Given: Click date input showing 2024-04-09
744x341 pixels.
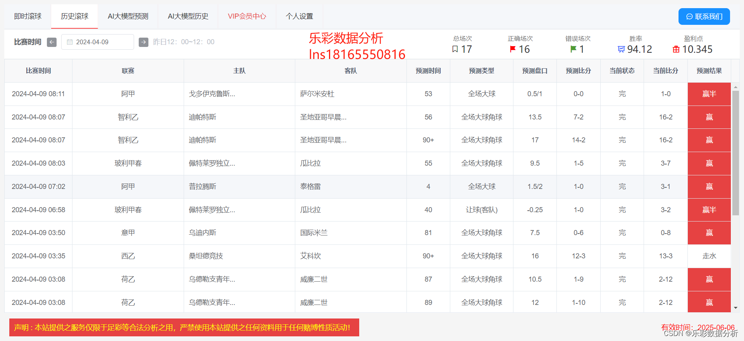Looking at the screenshot, I should tap(98, 42).
